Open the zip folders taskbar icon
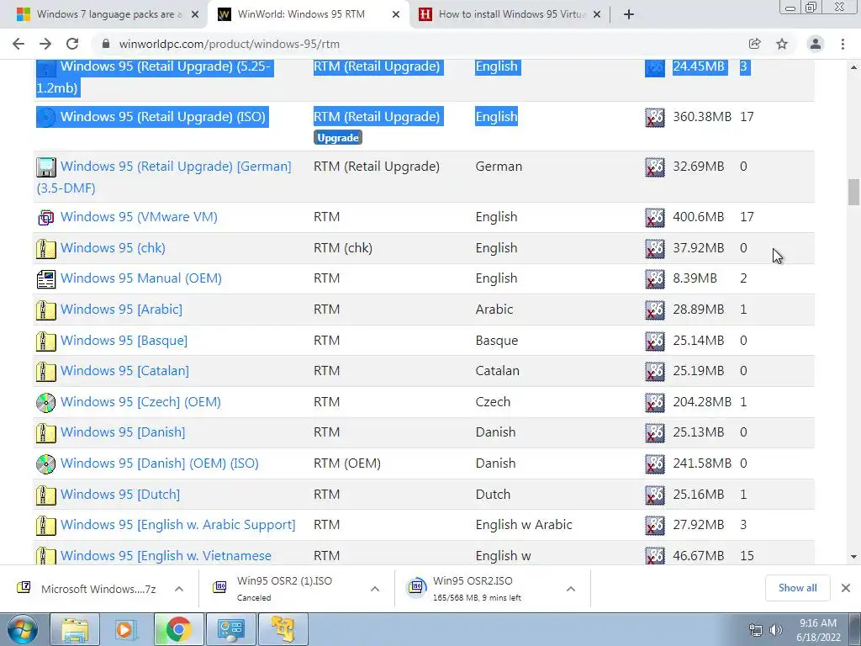Image resolution: width=861 pixels, height=646 pixels. 283,629
